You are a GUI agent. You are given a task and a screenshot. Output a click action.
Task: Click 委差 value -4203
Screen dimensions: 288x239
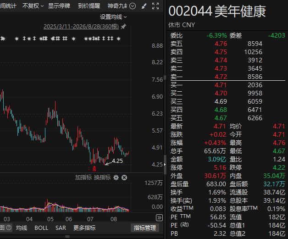click(277, 35)
